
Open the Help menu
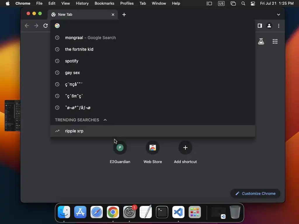pyautogui.click(x=176, y=3)
